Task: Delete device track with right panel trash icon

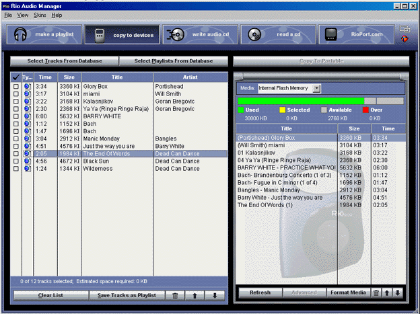Action: (376, 292)
